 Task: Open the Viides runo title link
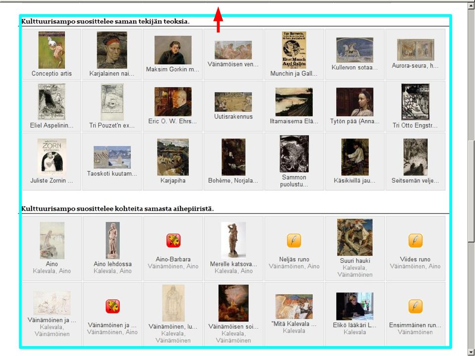(x=415, y=260)
